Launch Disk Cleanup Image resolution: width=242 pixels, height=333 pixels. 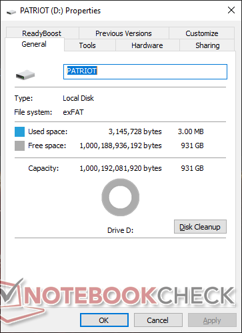pos(200,227)
